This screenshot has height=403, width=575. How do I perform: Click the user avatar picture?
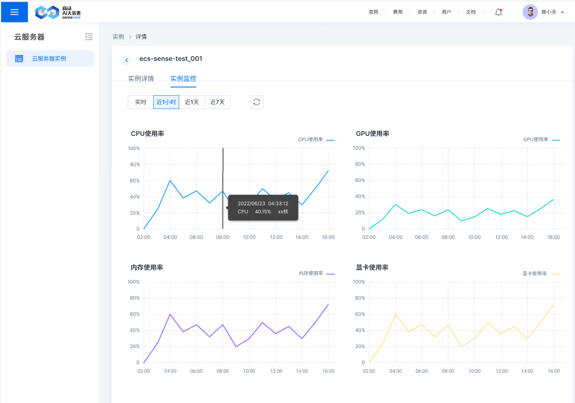click(530, 12)
